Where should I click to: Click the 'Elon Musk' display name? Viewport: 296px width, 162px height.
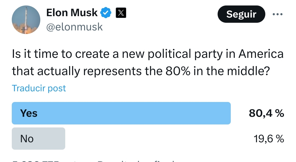pyautogui.click(x=72, y=13)
